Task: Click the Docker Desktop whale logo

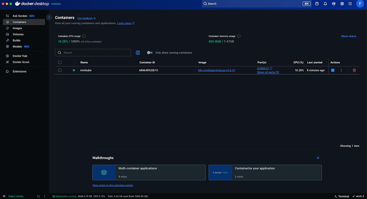Action: [32, 4]
